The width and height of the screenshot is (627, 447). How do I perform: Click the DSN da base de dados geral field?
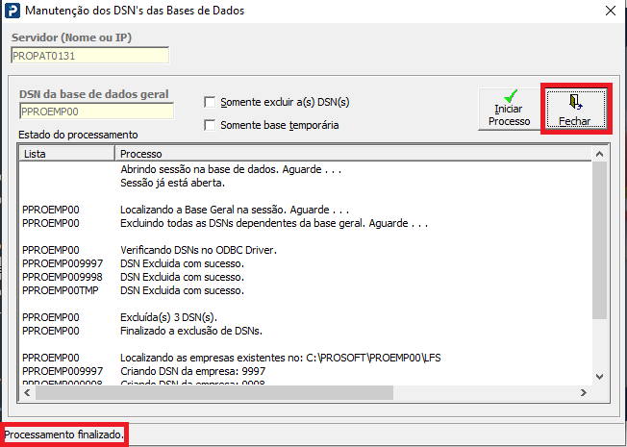[x=96, y=112]
